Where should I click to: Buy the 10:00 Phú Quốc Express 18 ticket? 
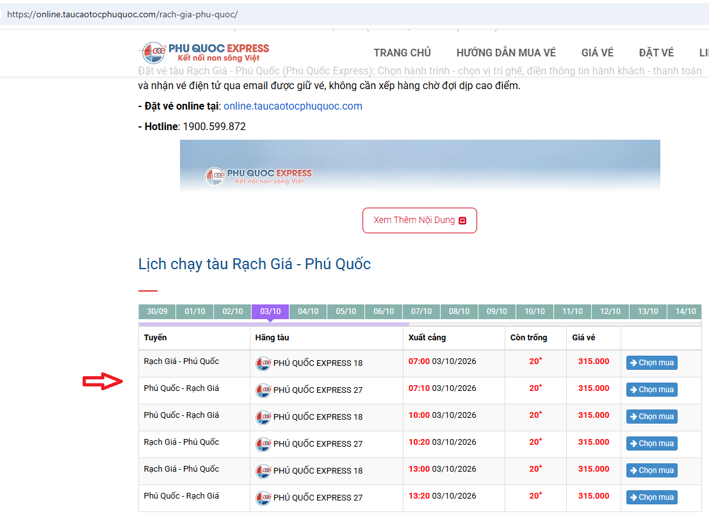pyautogui.click(x=651, y=417)
